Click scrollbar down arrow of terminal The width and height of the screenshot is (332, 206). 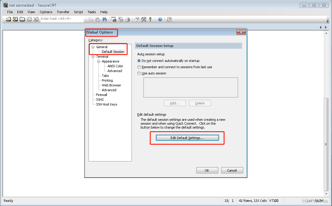[x=326, y=194]
